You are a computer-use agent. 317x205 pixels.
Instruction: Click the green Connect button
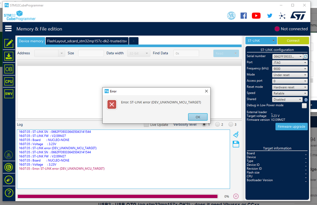(293, 41)
